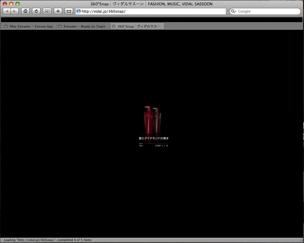Viewport: 304px width, 243px height.
Task: Click the red and brown shampoo bottles image
Action: pos(153,120)
